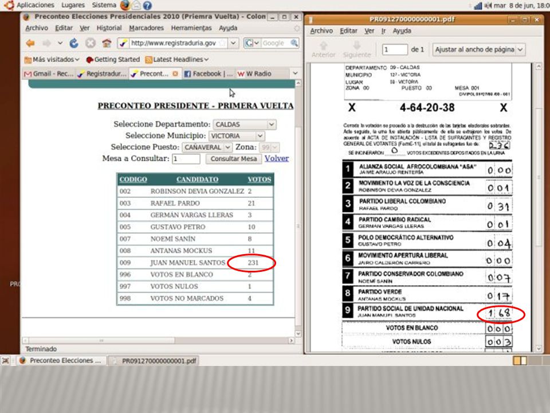
Task: Click the mail launcher icon in panel
Action: point(136,5)
